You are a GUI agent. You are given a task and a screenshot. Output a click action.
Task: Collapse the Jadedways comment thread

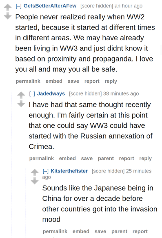click(32, 94)
